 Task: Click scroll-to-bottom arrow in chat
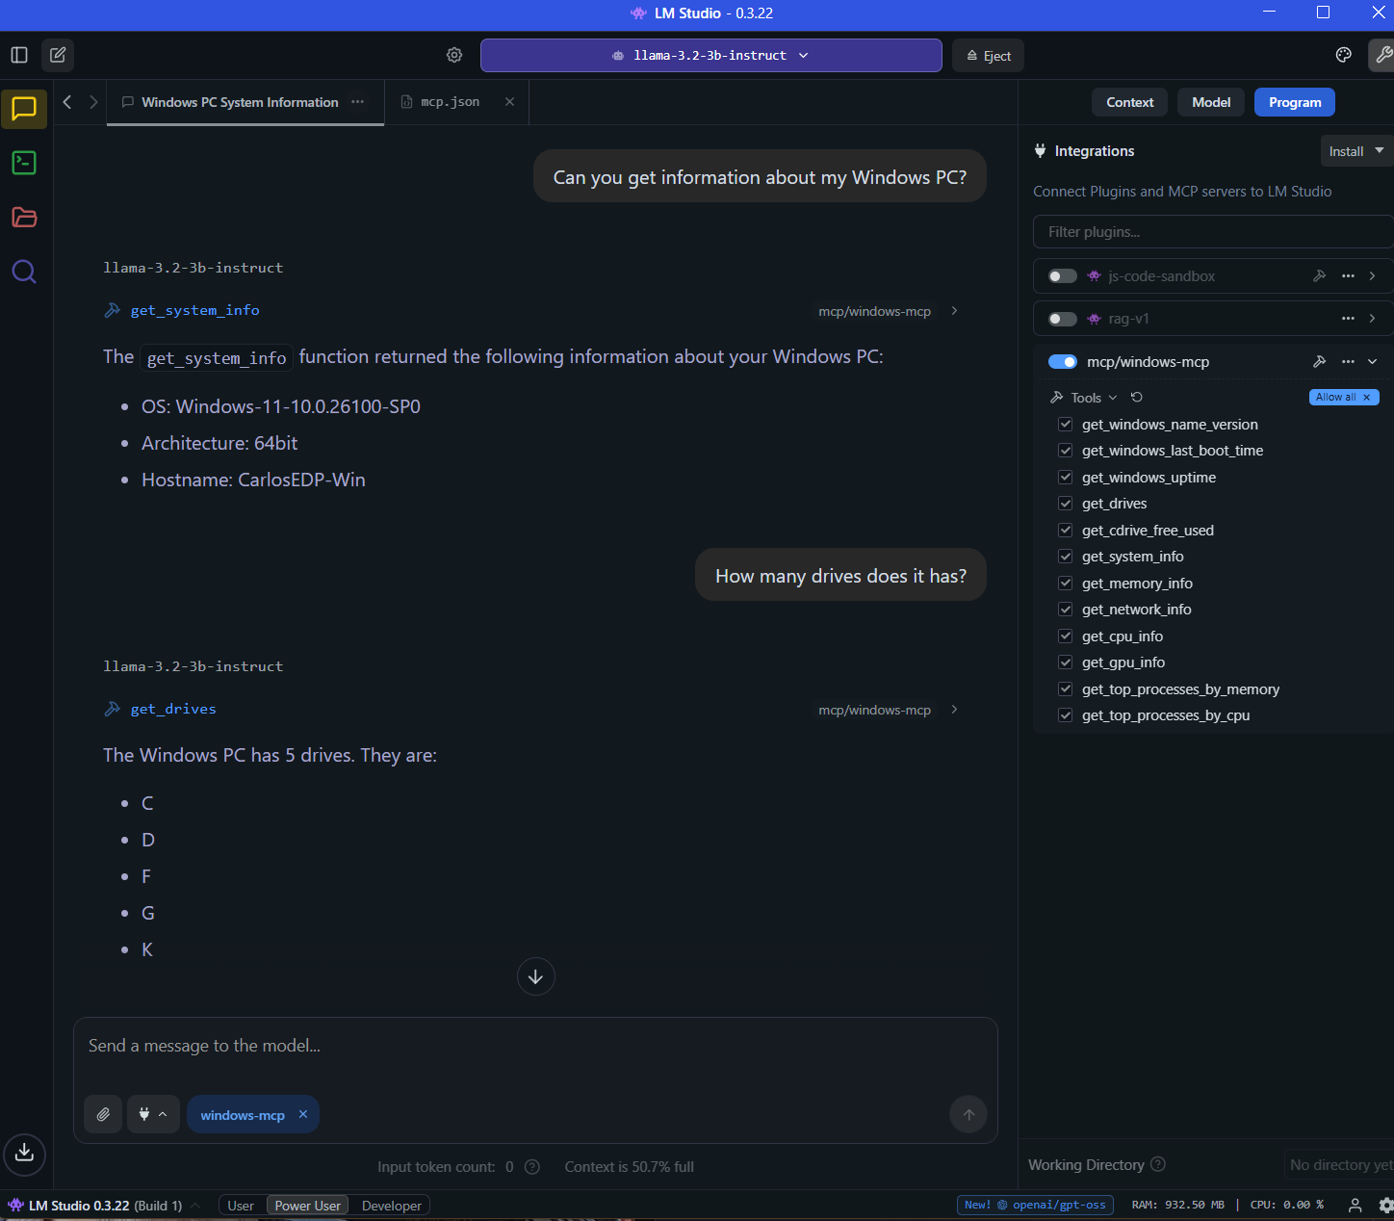click(536, 976)
